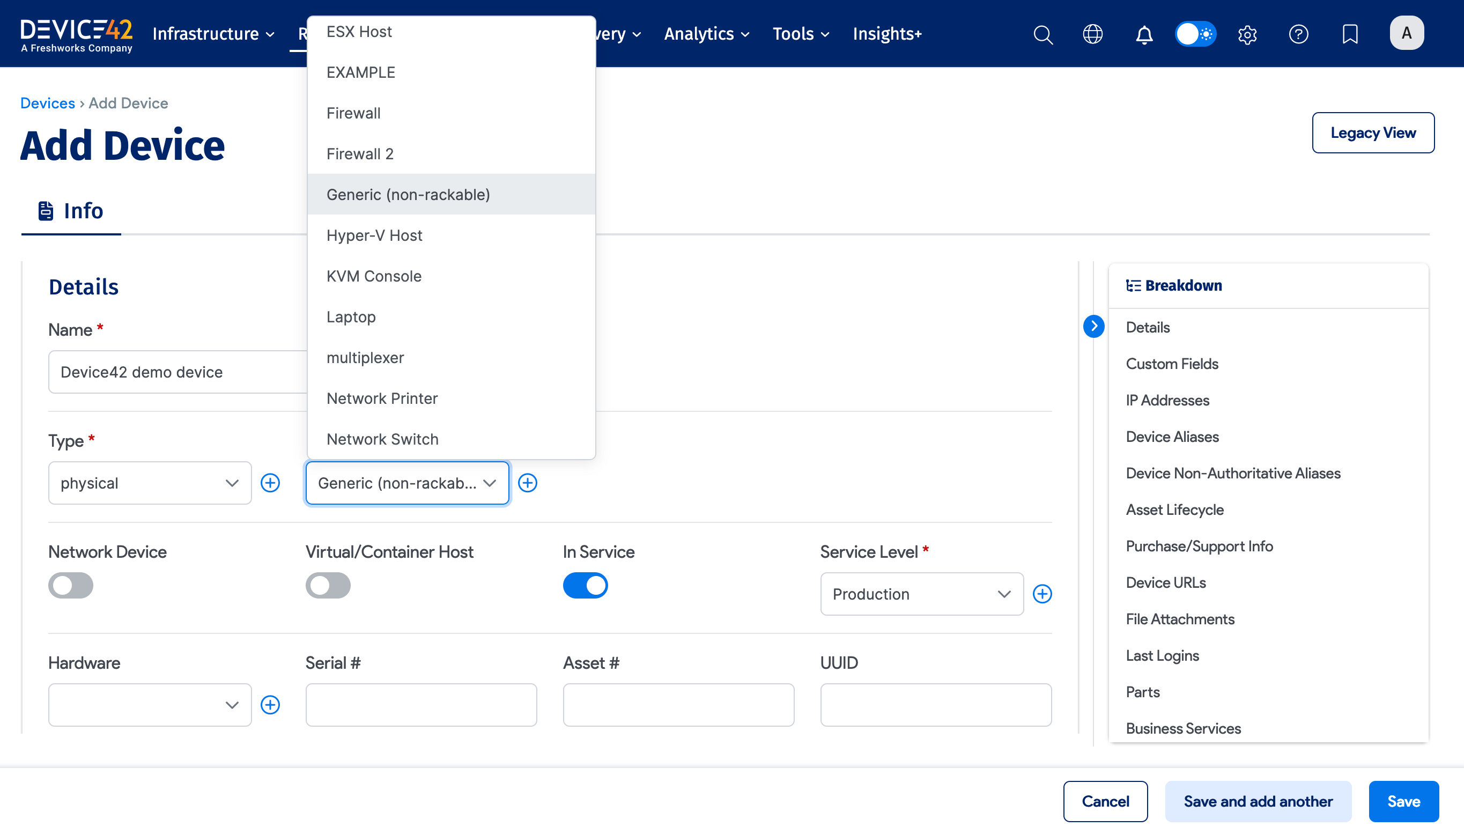Open the search magnifier icon in header
1464x827 pixels.
click(x=1042, y=34)
